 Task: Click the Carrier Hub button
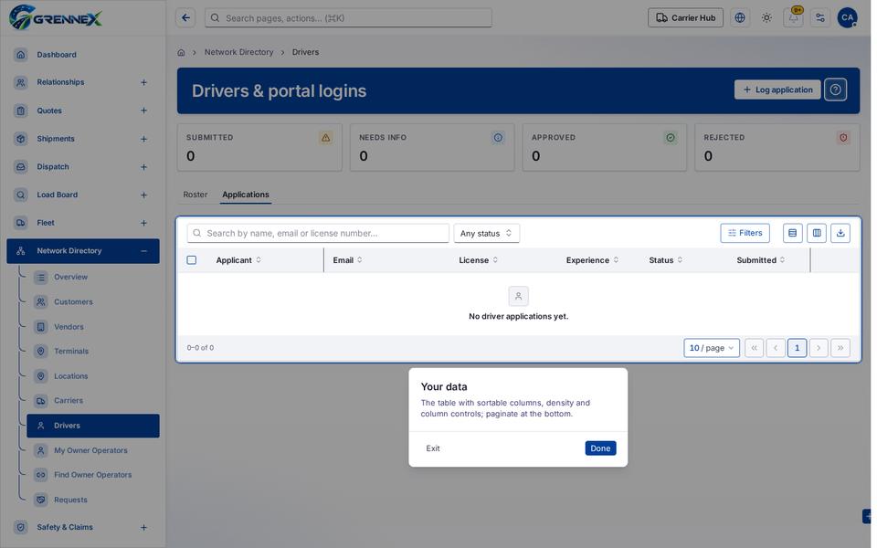tap(685, 18)
